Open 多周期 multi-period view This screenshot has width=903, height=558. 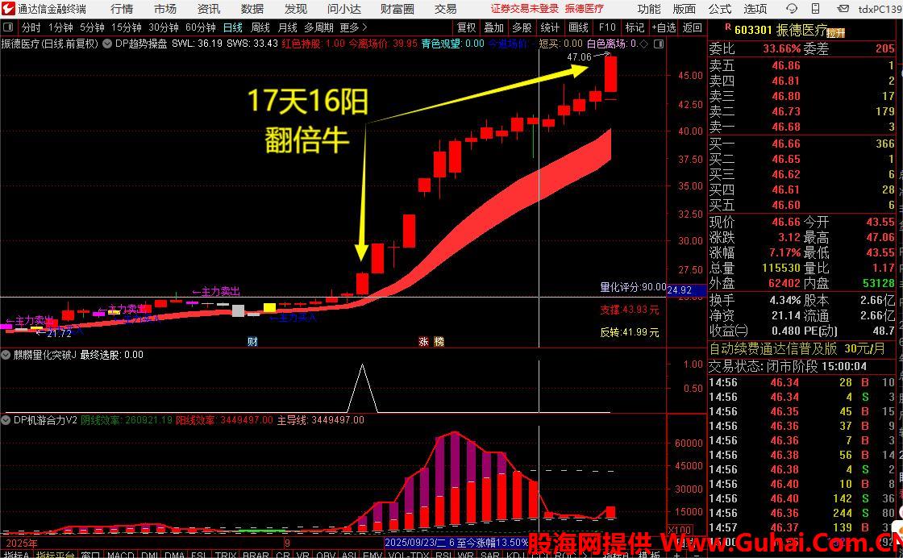coord(319,27)
